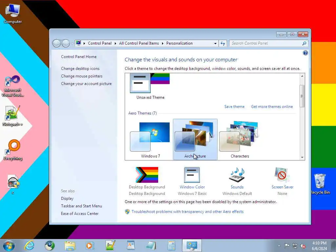Click the theme list scrollbar thumb

[x=302, y=96]
